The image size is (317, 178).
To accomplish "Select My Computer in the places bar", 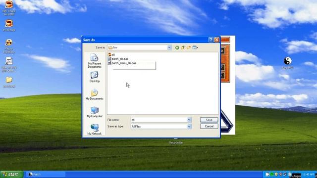I will (95, 112).
